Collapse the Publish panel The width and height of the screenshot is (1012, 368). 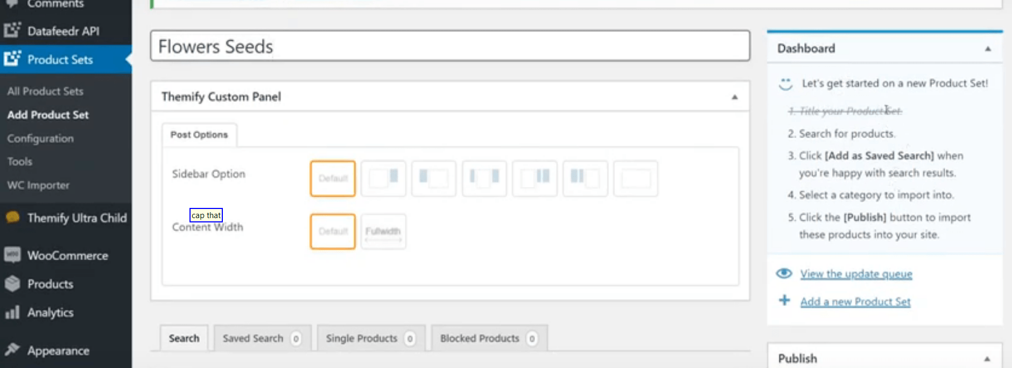988,358
